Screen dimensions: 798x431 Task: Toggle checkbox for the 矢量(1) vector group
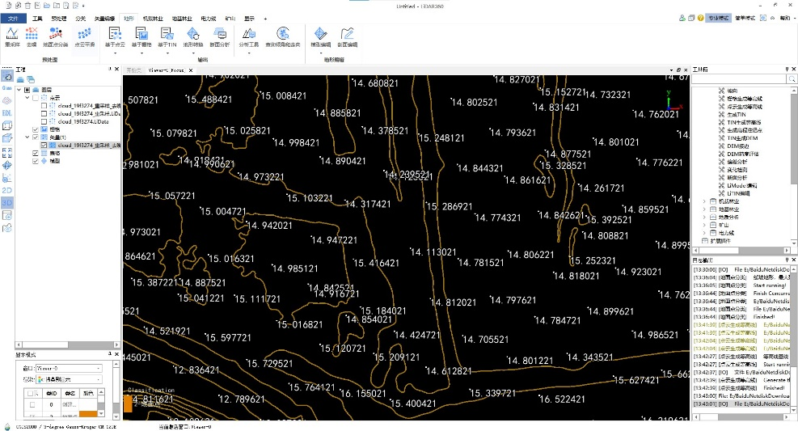(x=35, y=137)
